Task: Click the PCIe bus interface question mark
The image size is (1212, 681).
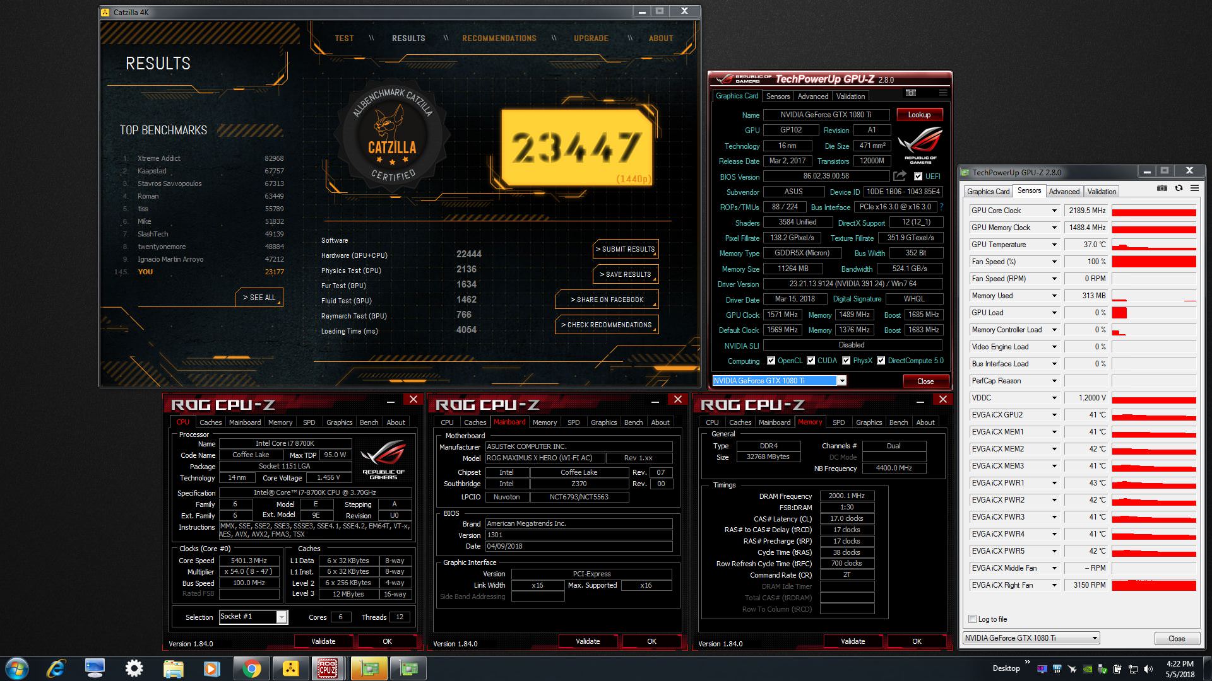Action: coord(941,207)
